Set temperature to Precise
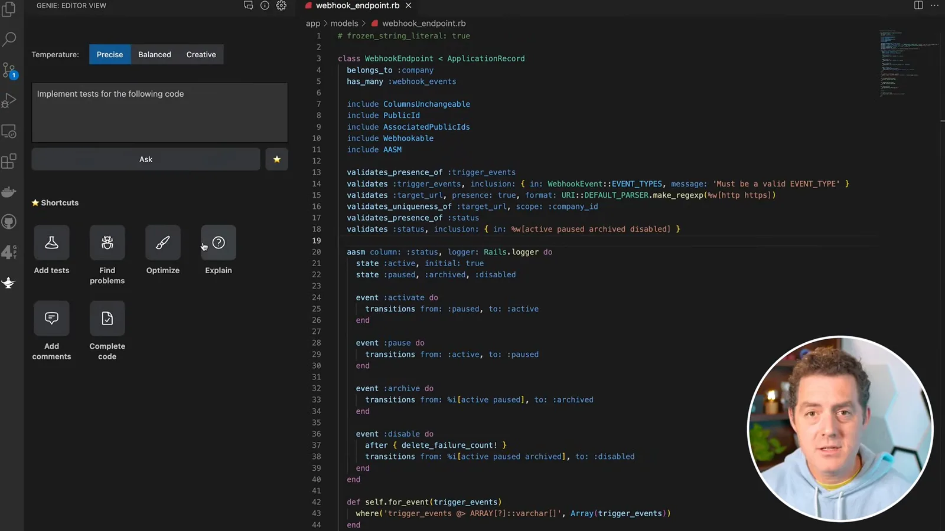 [110, 54]
